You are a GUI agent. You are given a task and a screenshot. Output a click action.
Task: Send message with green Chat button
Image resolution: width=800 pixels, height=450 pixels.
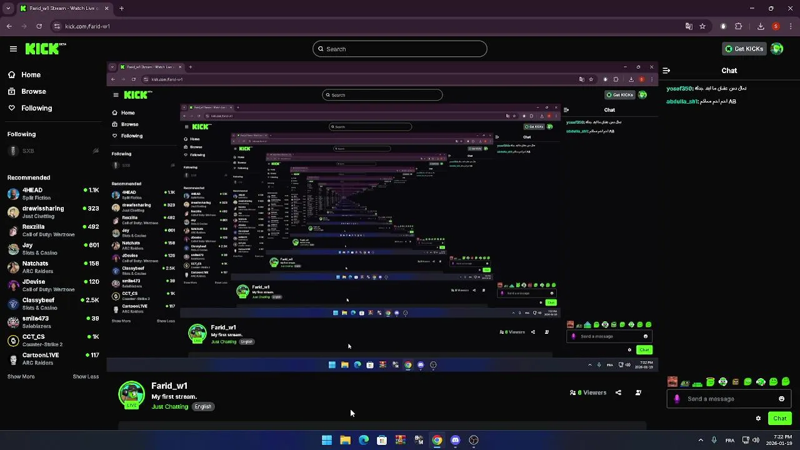pyautogui.click(x=780, y=419)
